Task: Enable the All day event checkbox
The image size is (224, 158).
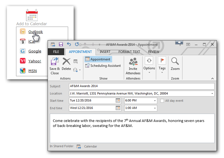Action: pyautogui.click(x=162, y=101)
